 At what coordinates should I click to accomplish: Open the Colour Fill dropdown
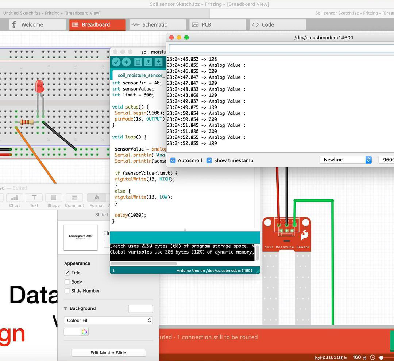[x=108, y=320]
